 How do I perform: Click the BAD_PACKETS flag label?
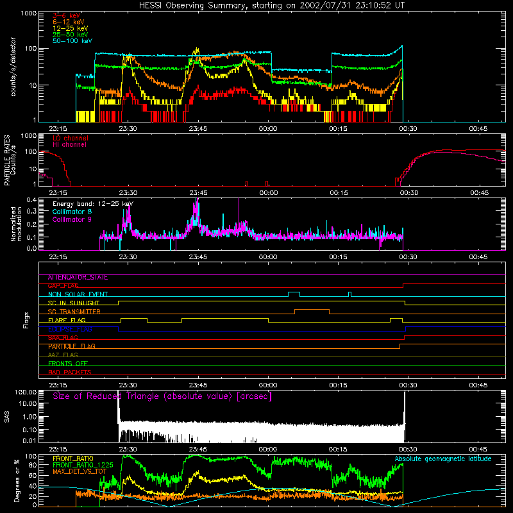[x=70, y=372]
